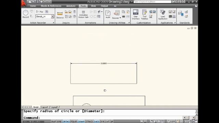Image resolution: width=219 pixels, height=123 pixels.
Task: Expand the Action Recorder panel arrow
Action: pyautogui.click(x=53, y=23)
